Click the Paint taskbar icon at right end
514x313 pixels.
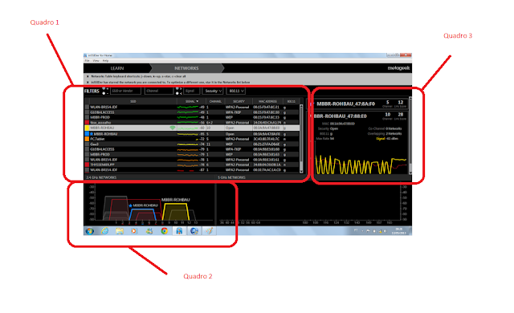[x=209, y=231]
